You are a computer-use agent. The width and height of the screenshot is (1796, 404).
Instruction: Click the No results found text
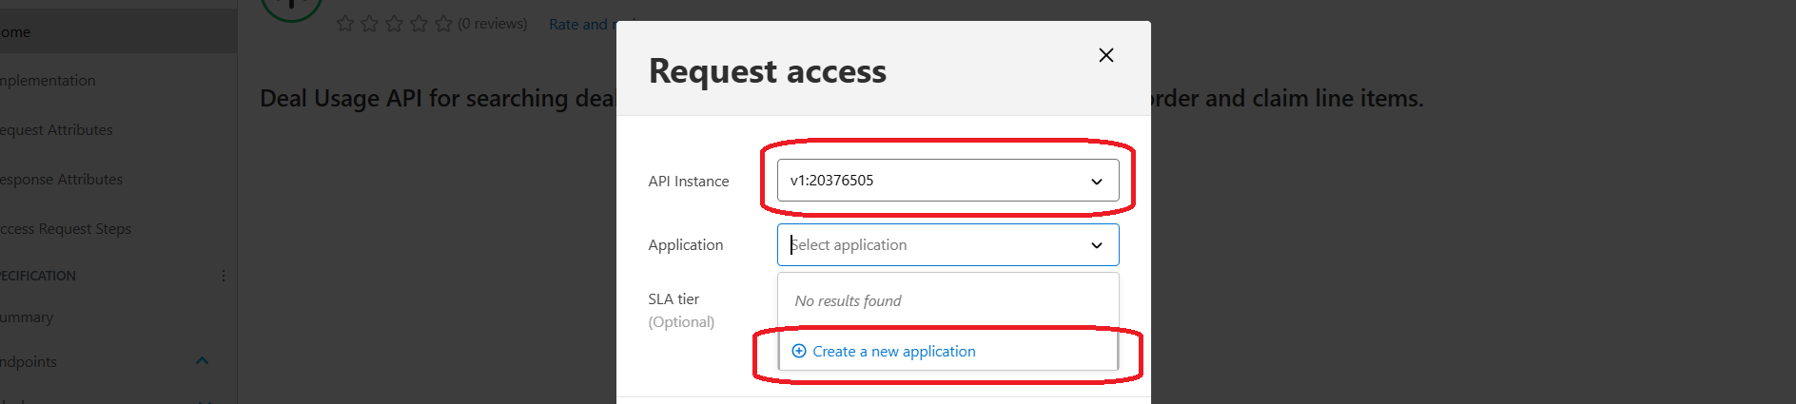848,301
